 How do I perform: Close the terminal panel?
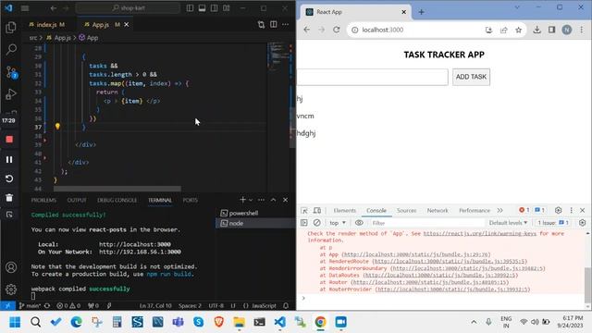coord(286,200)
